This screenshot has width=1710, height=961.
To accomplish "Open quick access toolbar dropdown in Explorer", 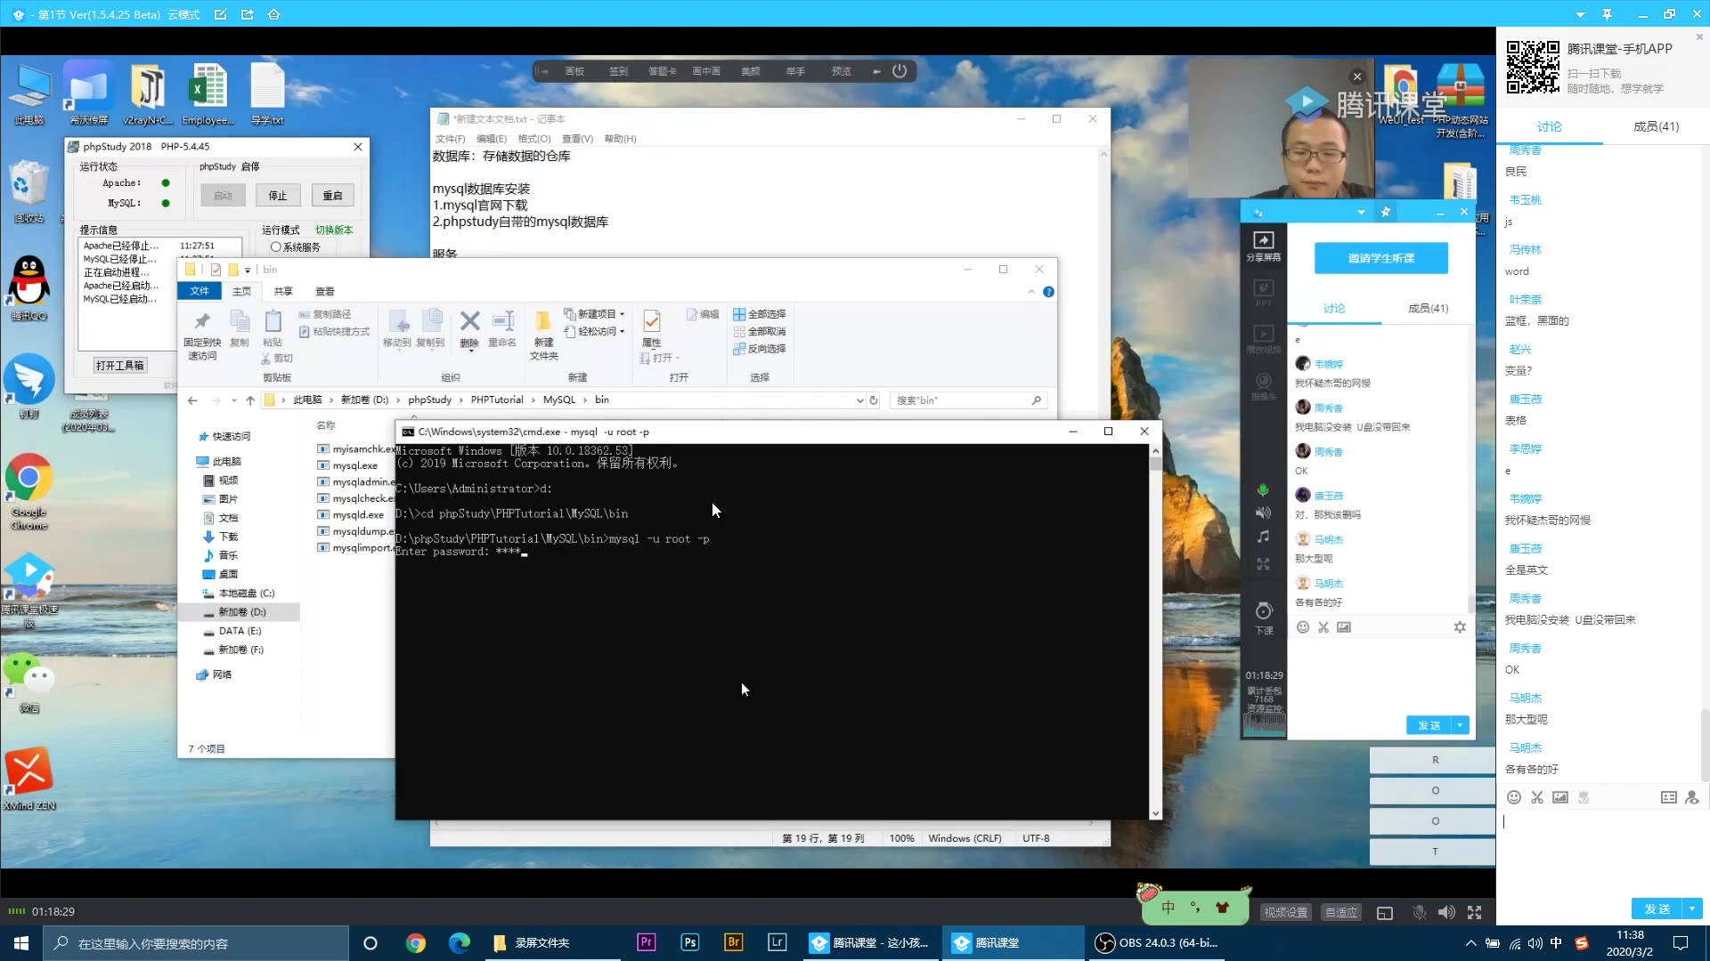I will click(248, 270).
